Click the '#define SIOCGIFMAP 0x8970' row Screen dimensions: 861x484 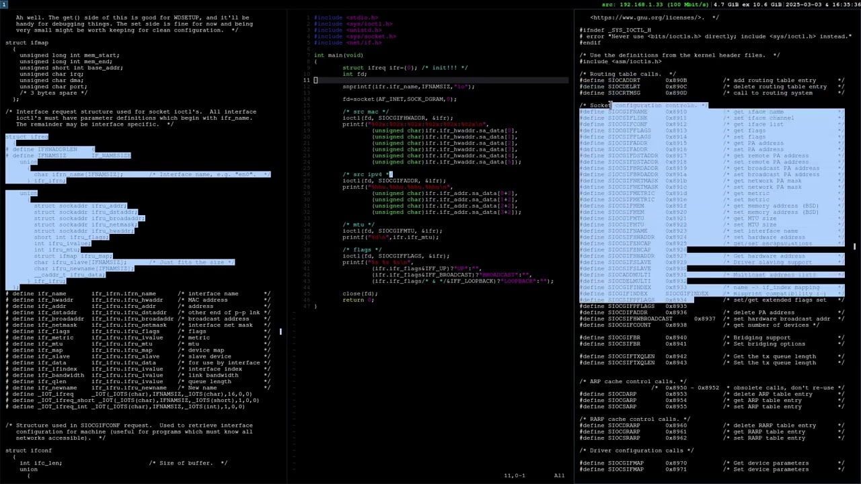point(712,463)
